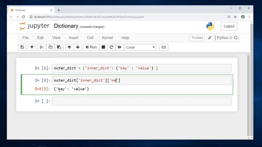This screenshot has width=262, height=147.
Task: Click the pencil edit mode icon
Action: [210, 38]
